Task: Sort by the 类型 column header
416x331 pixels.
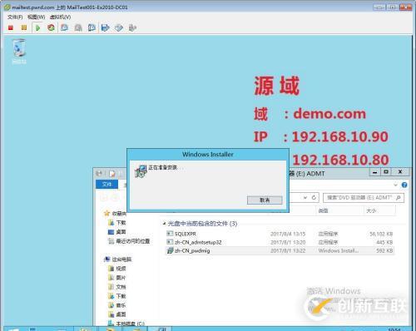Action: tap(323, 210)
